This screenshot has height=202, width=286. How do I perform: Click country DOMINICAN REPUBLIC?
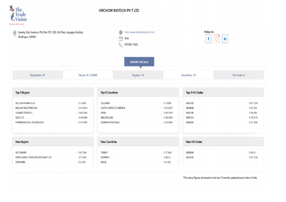pyautogui.click(x=110, y=122)
